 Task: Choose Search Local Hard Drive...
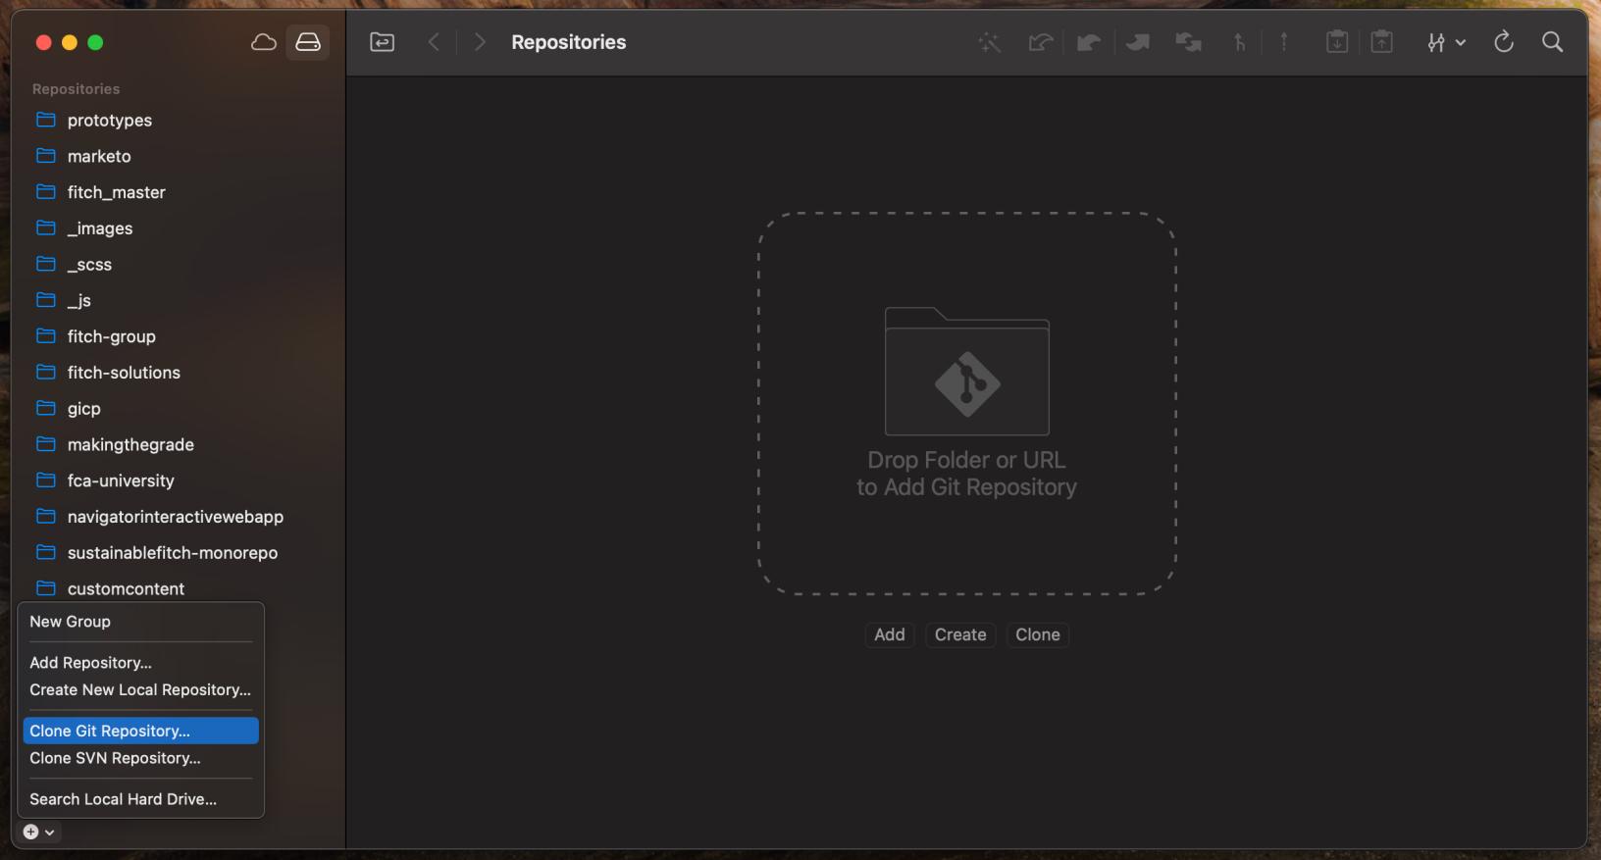pos(140,799)
